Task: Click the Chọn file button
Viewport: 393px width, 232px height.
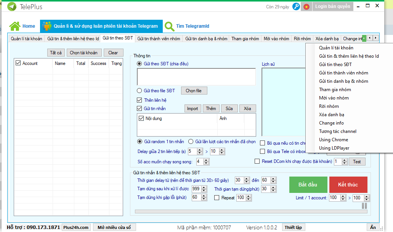Action: pyautogui.click(x=194, y=91)
